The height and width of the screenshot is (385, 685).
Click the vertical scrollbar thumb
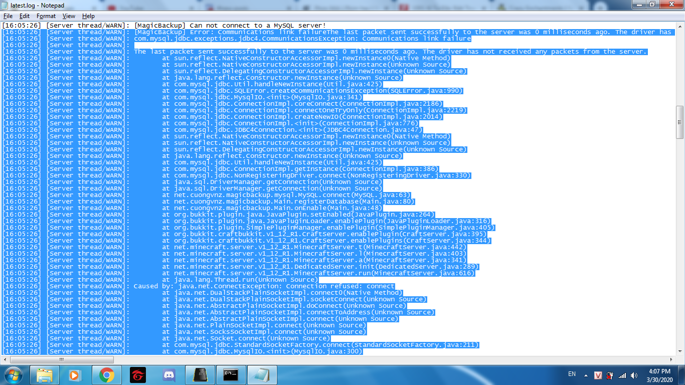[x=680, y=122]
